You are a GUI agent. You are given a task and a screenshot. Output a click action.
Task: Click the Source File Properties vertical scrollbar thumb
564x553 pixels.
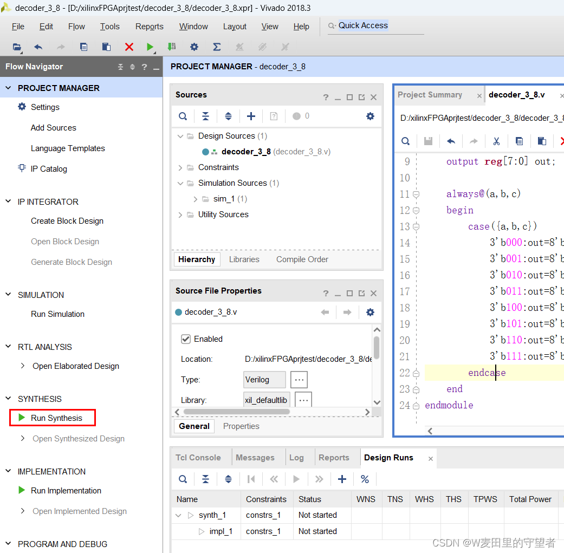pos(377,347)
